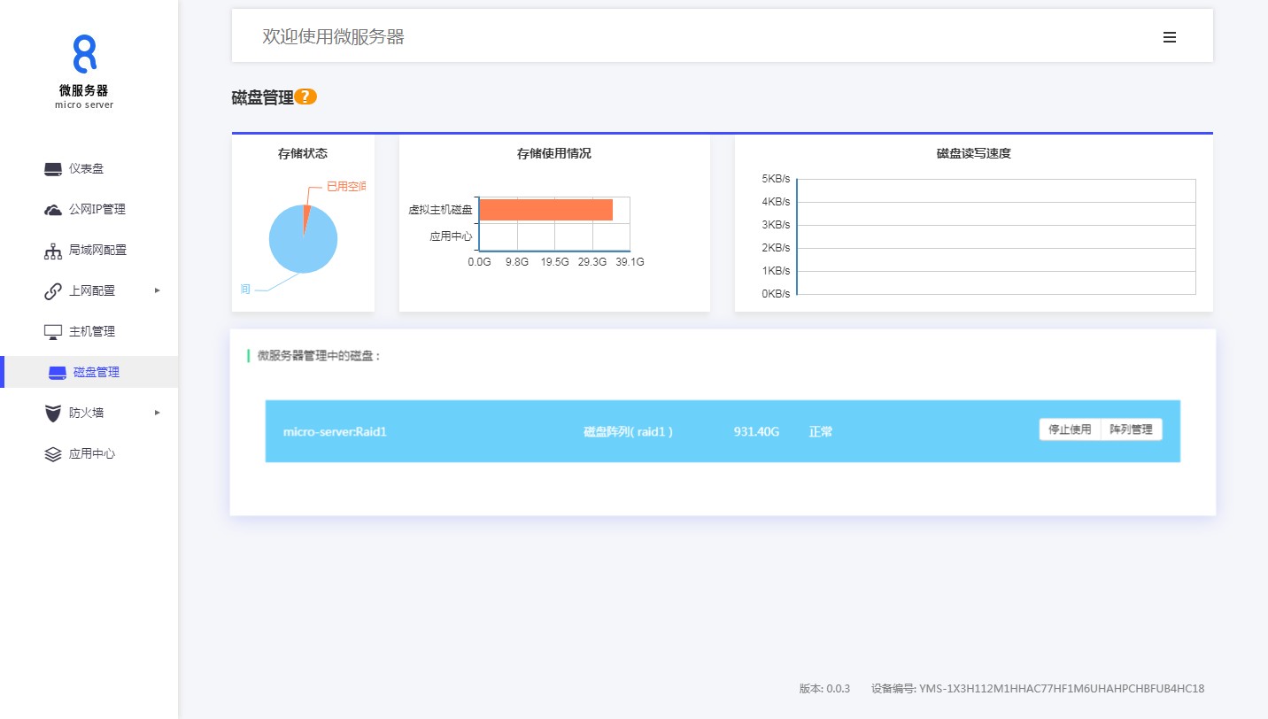This screenshot has width=1268, height=719.
Task: Click the chain link icon for 上网配置
Action: (x=53, y=291)
